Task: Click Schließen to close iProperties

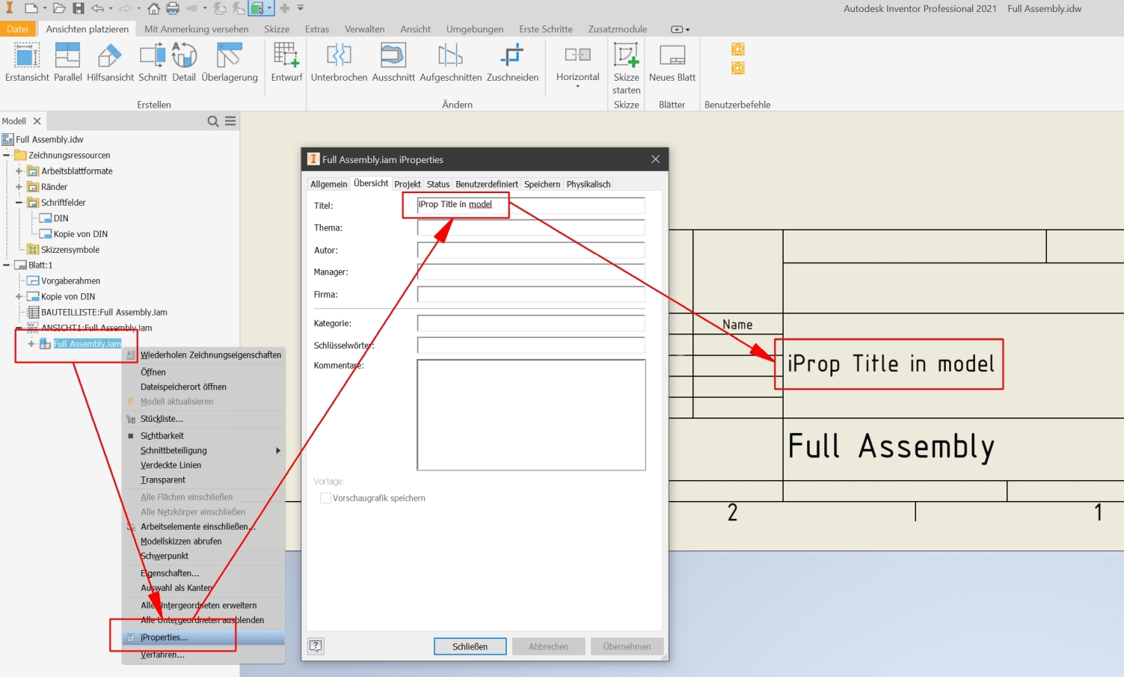Action: pos(470,646)
